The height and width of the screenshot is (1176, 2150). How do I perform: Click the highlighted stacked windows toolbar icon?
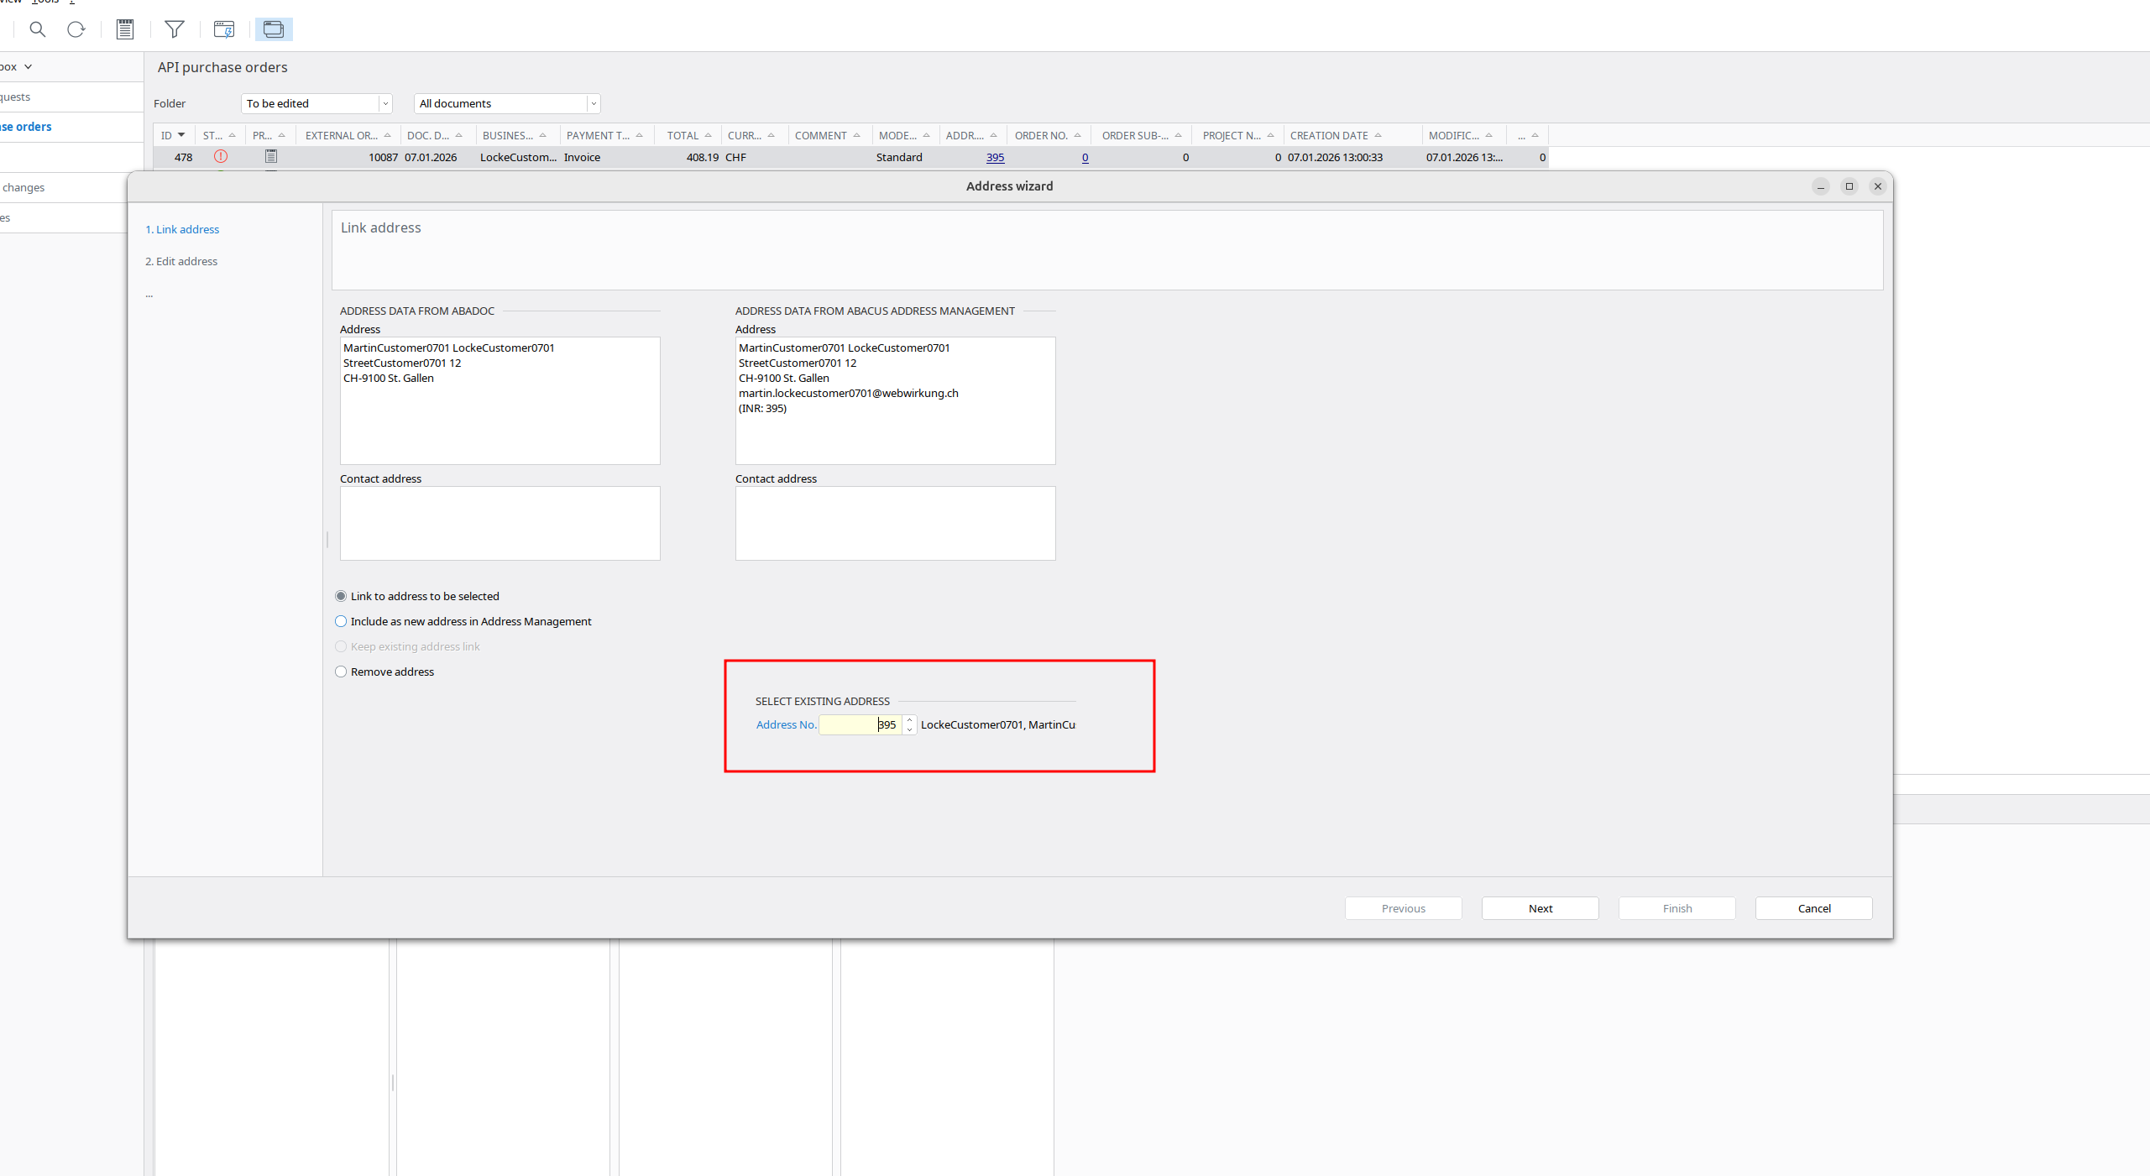tap(274, 29)
